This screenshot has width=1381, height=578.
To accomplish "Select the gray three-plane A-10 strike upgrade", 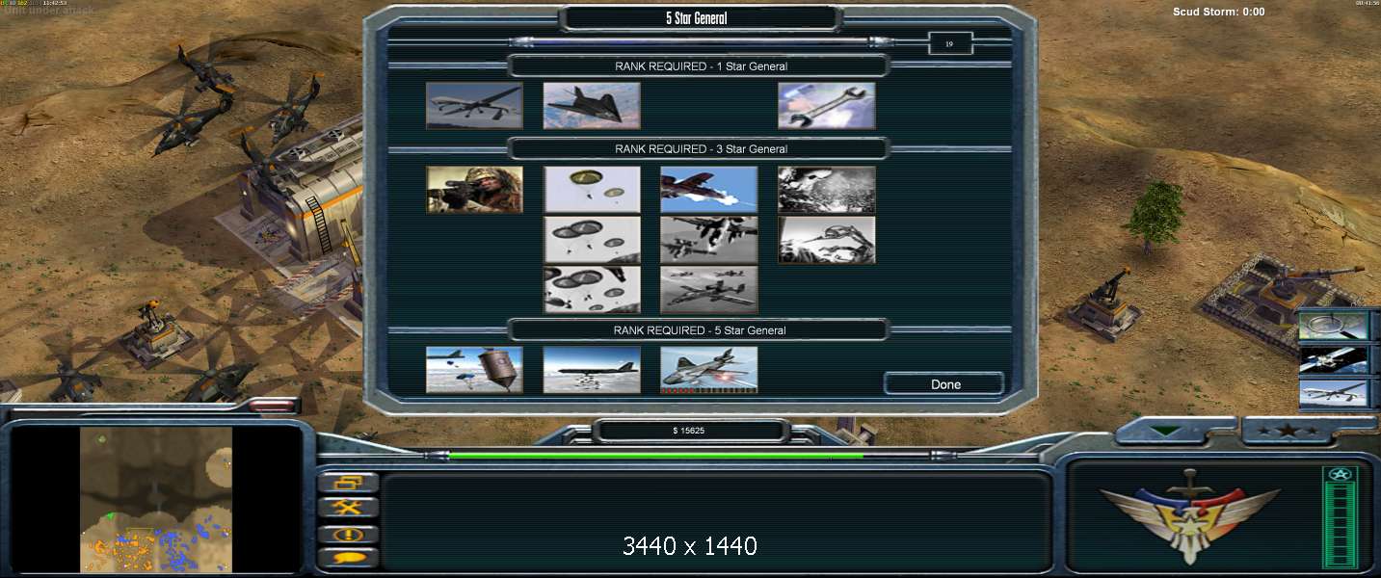I will pyautogui.click(x=709, y=290).
